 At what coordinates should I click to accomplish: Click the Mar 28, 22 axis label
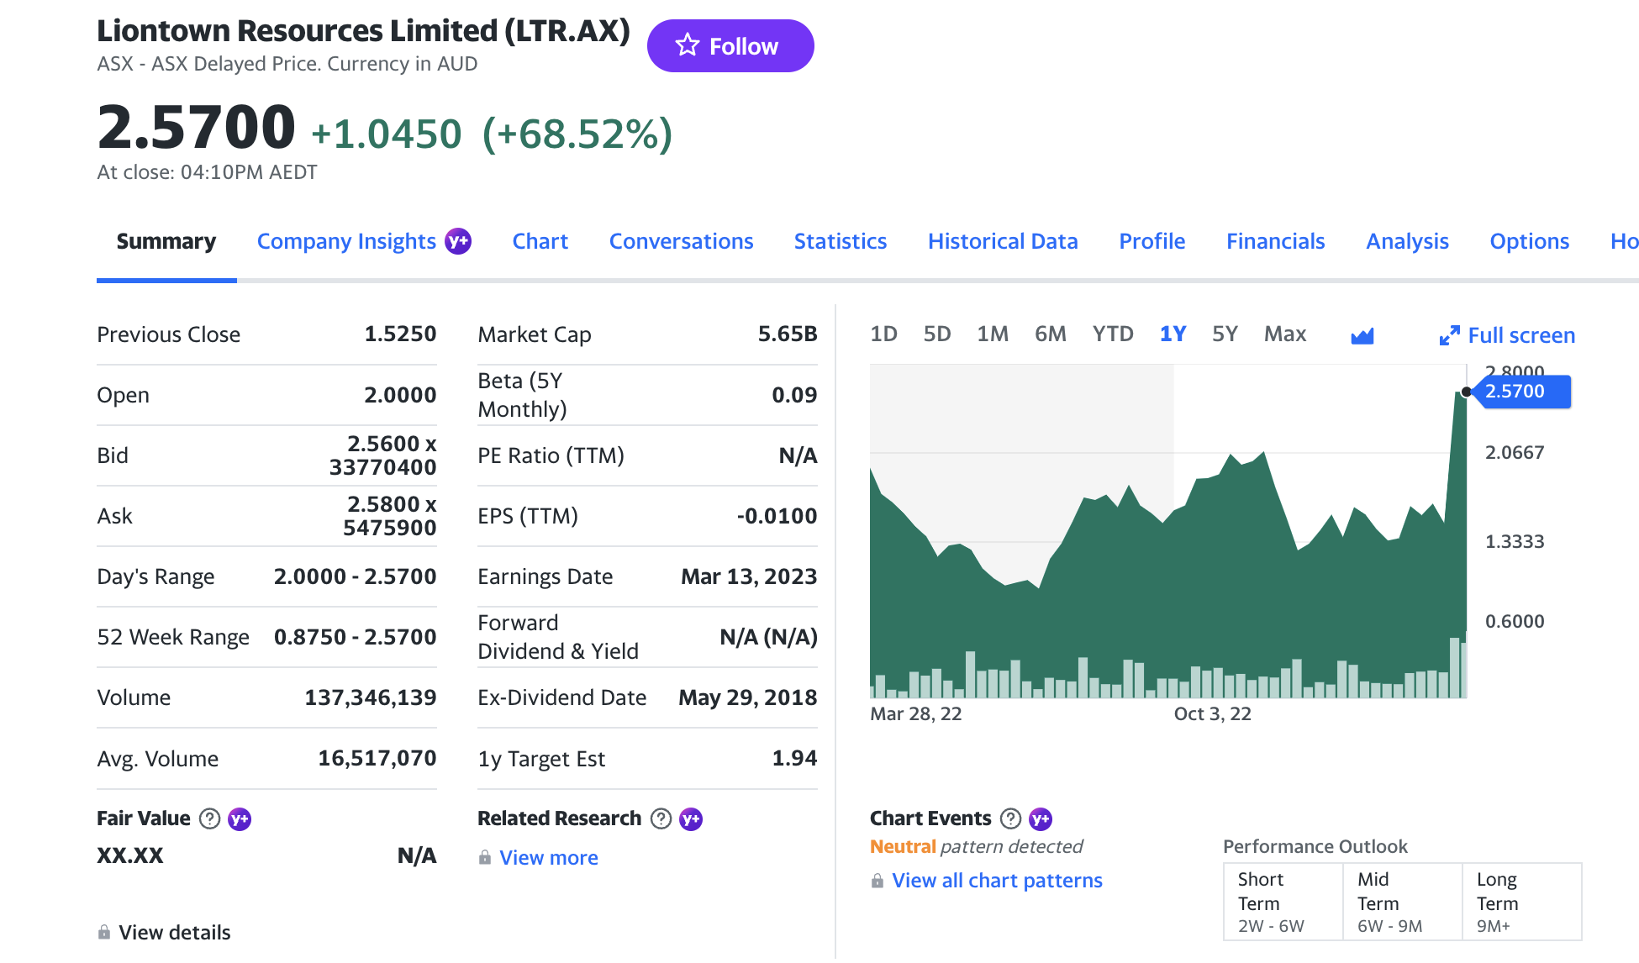pos(916,713)
